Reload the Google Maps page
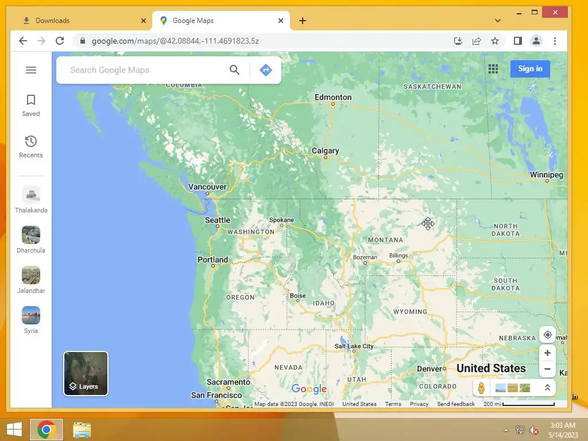588x441 pixels. (x=60, y=41)
